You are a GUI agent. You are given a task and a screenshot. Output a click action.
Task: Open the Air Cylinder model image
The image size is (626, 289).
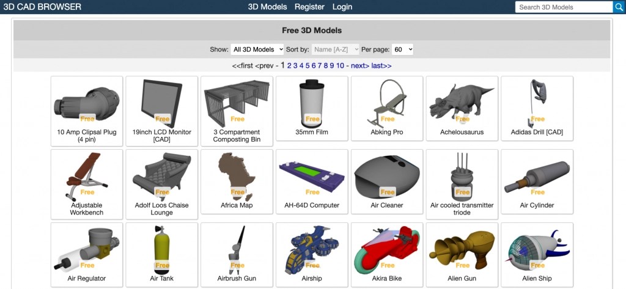(537, 175)
